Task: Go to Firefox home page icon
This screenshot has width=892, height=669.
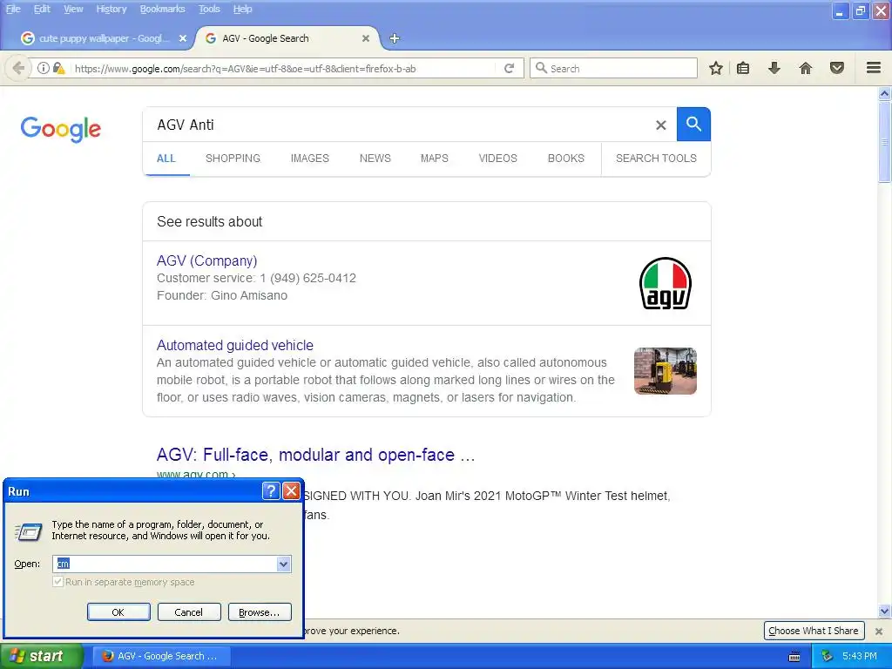Action: 806,68
